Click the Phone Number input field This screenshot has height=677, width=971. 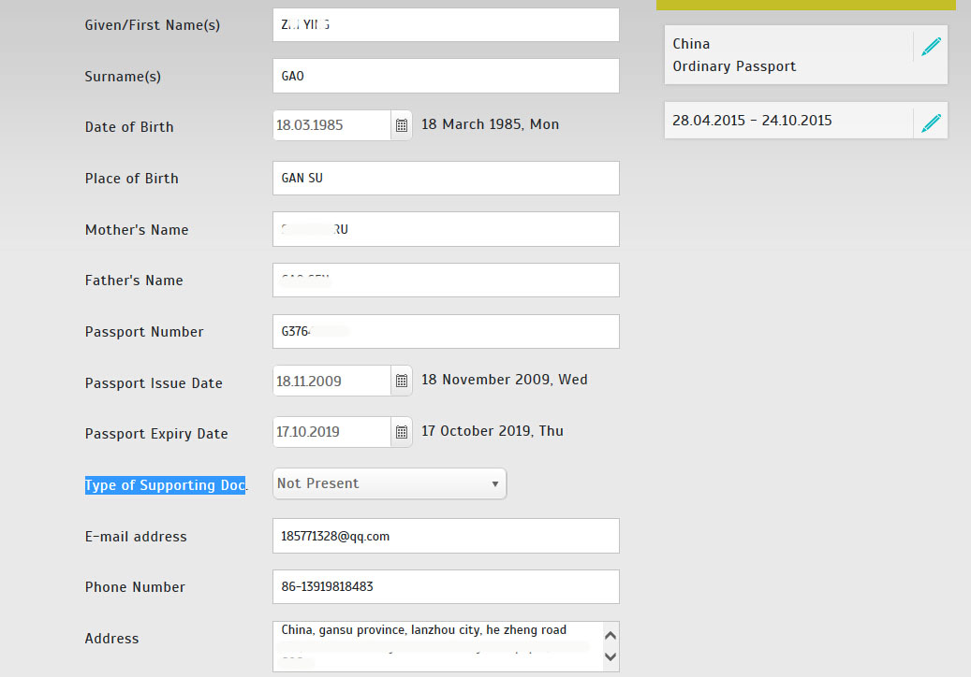pos(446,586)
